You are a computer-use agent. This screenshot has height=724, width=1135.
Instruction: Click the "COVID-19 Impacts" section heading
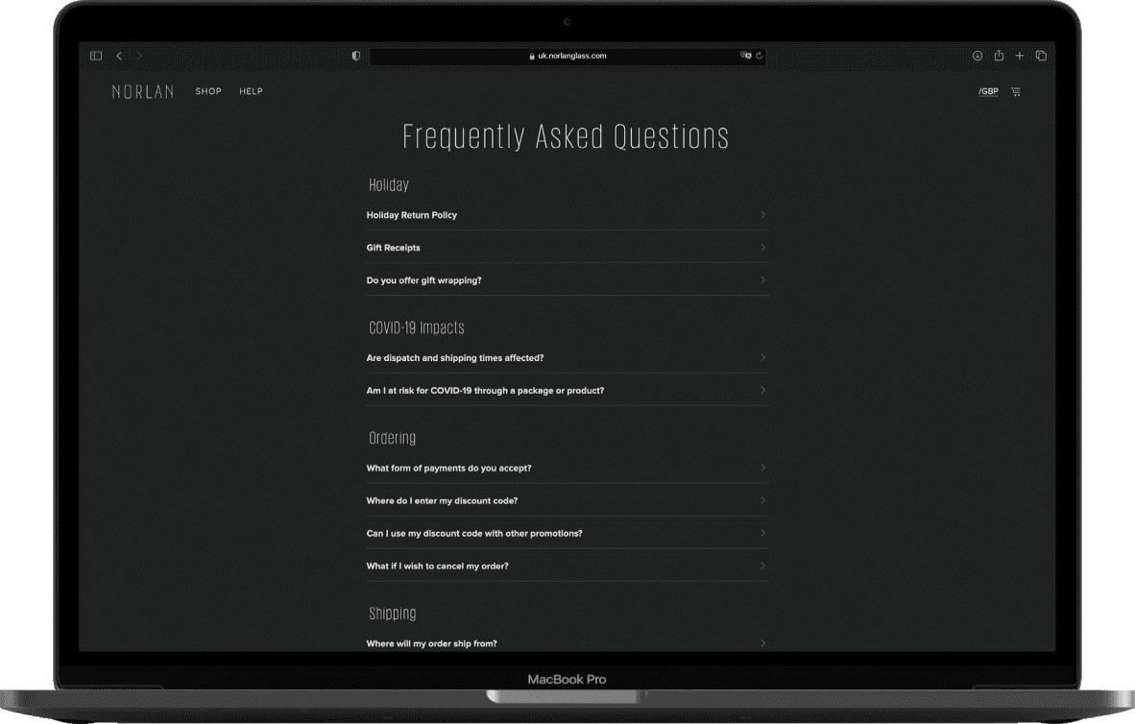click(416, 328)
